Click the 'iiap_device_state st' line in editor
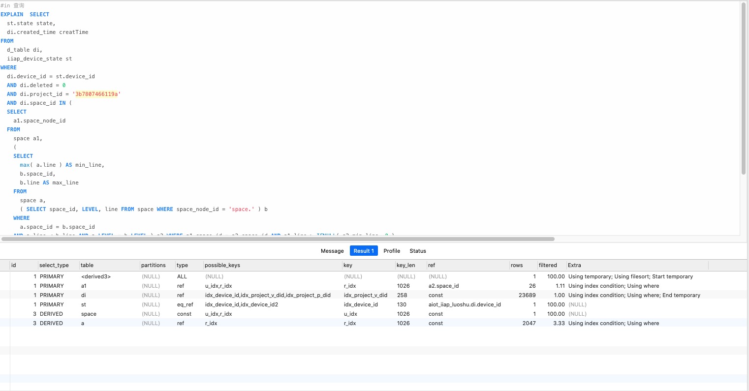The image size is (749, 391). [x=39, y=59]
